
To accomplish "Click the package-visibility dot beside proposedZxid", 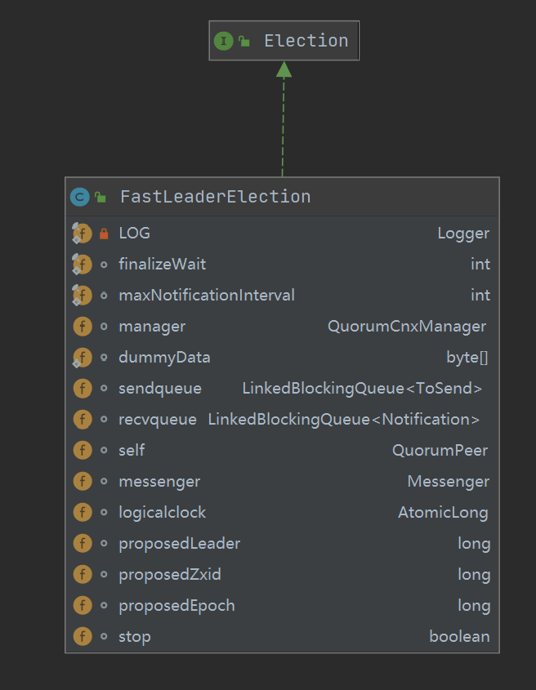I will pos(104,574).
